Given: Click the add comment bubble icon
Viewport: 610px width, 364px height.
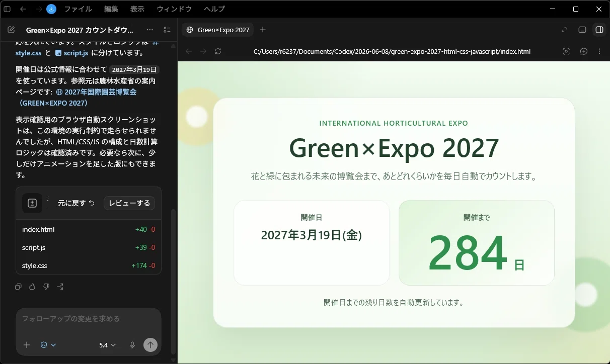Looking at the screenshot, I should click(x=584, y=51).
